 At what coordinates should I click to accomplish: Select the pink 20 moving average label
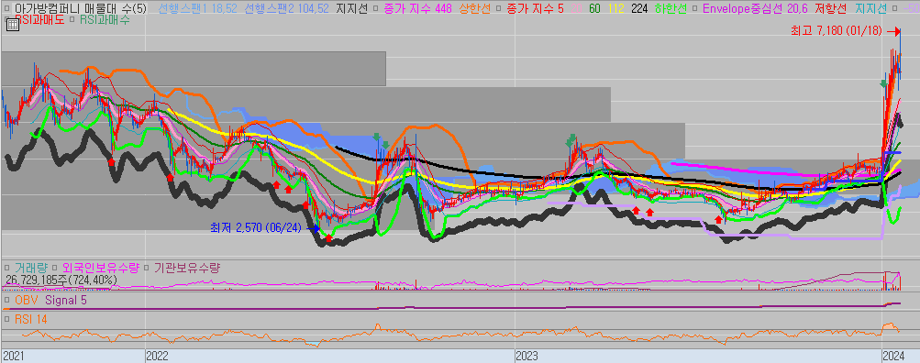[576, 9]
